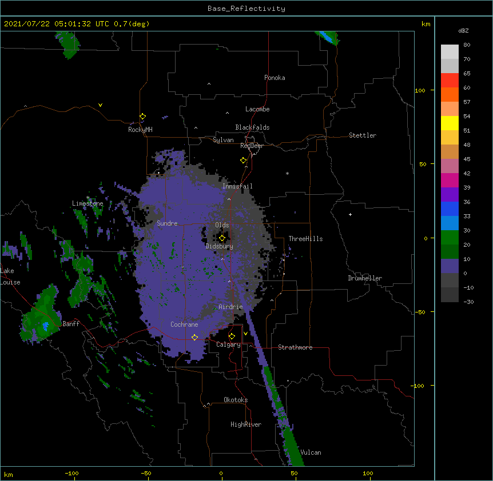Click the Sundre town label

[x=167, y=223]
